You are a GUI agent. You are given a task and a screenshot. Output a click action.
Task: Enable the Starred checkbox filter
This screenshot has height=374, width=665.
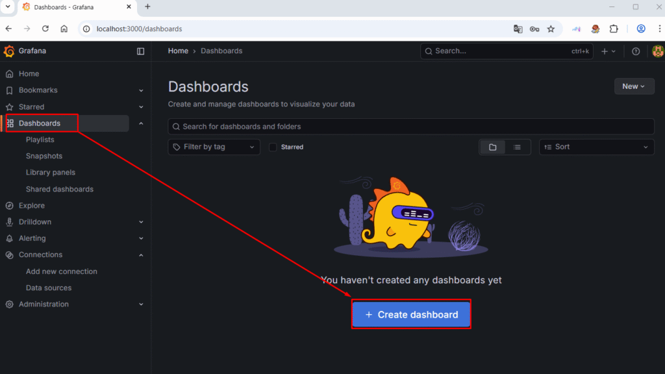point(273,147)
